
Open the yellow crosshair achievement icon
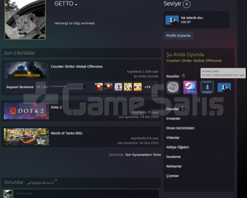138,87
